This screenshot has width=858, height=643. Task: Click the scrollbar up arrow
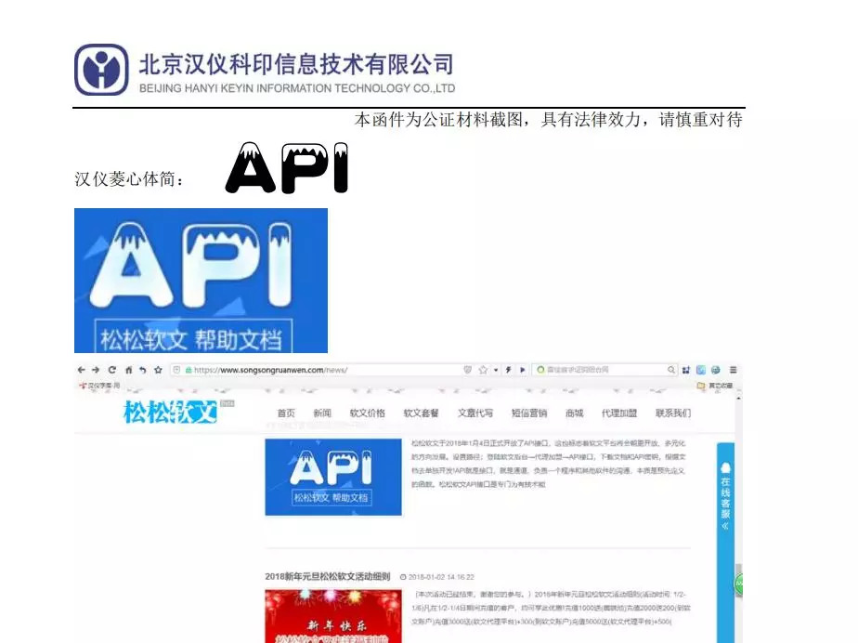[x=739, y=399]
